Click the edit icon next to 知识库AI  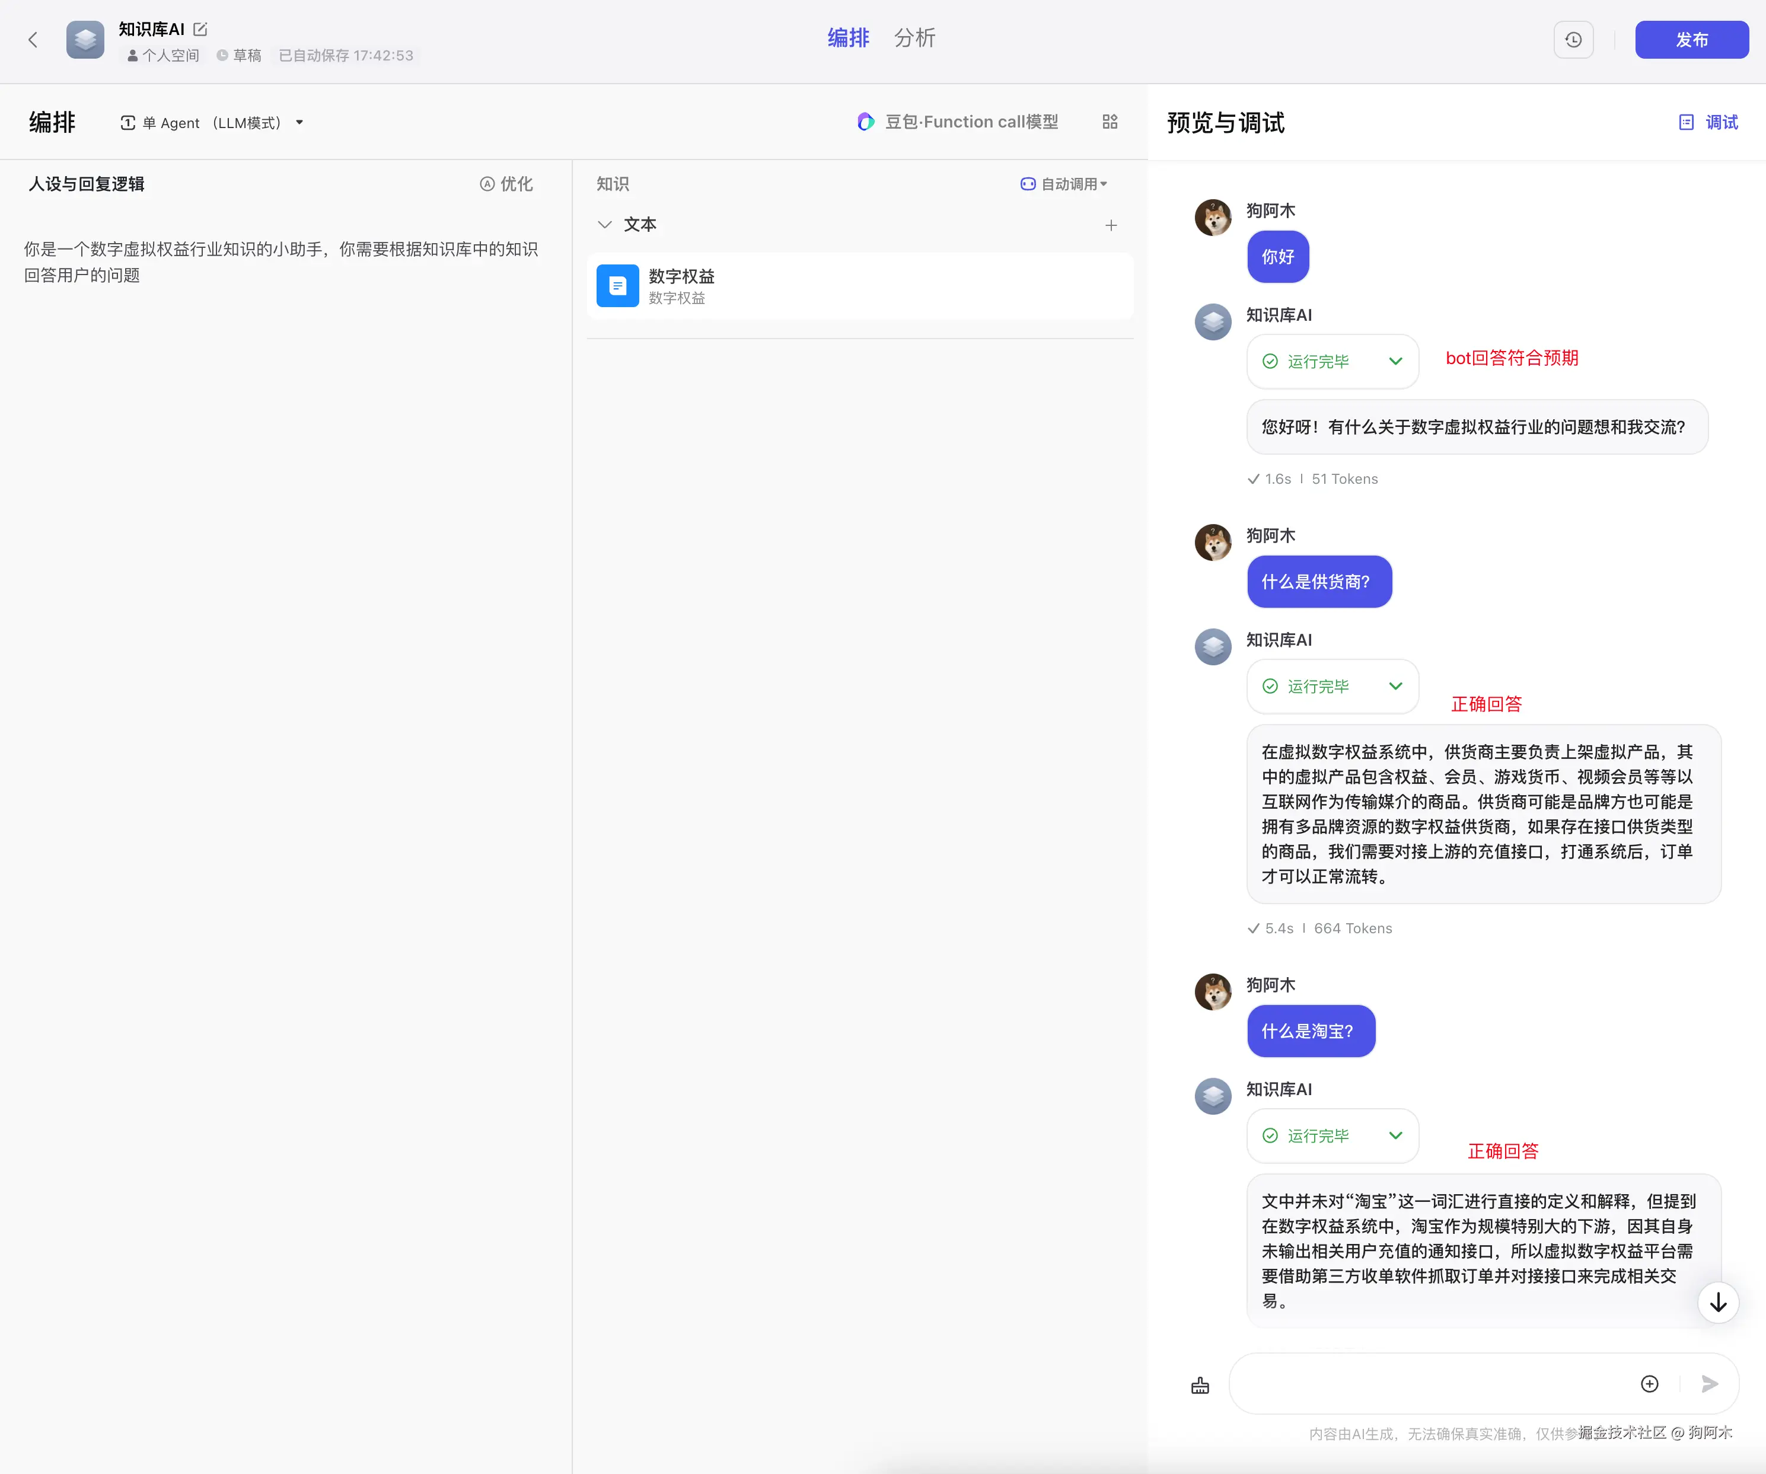tap(200, 30)
